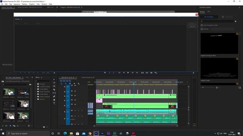The image size is (243, 136).
Task: Open the Markers menu
Action: point(24,4)
